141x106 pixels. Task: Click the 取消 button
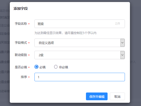pyautogui.click(x=117, y=96)
